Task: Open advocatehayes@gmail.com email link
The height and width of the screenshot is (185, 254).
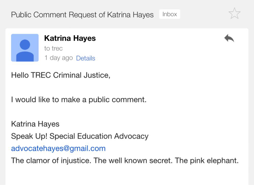Action: pos(58,148)
